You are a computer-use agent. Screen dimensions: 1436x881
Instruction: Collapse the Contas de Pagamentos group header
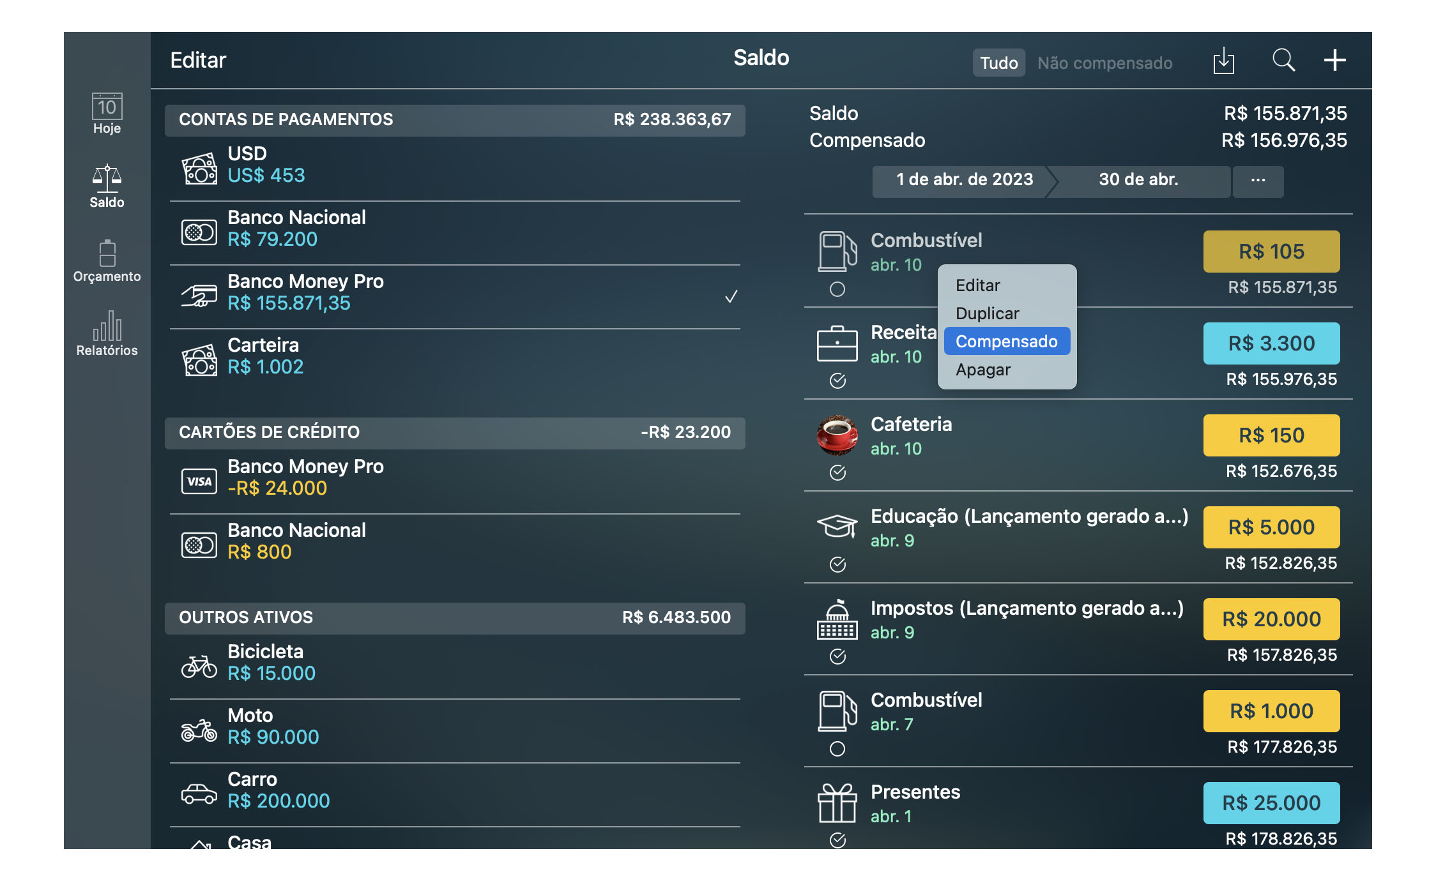pos(455,120)
